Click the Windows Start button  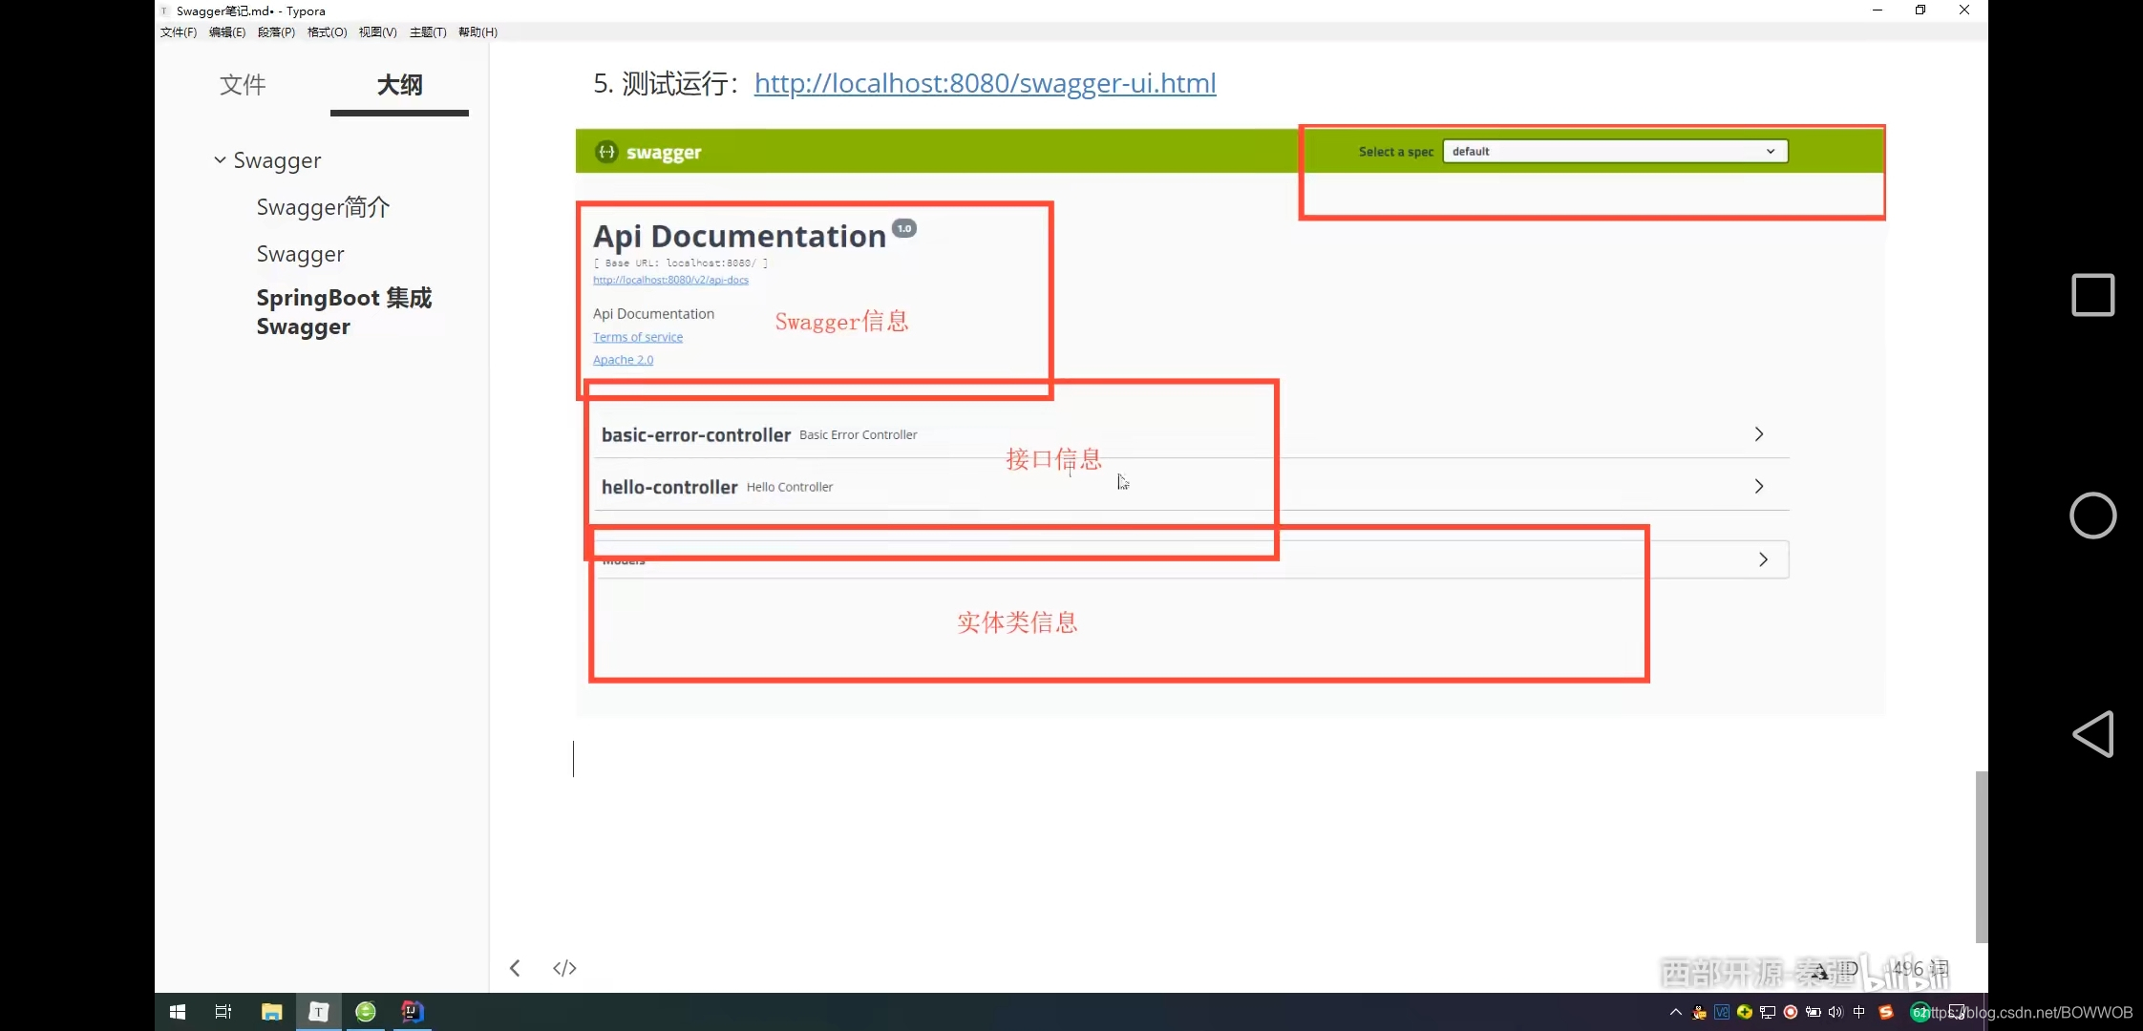coord(178,1011)
